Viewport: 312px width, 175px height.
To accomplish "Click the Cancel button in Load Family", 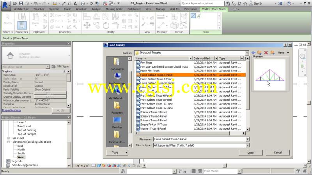I will click(x=278, y=152).
